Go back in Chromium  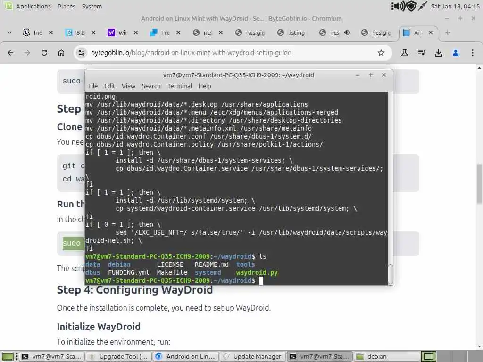pos(10,53)
